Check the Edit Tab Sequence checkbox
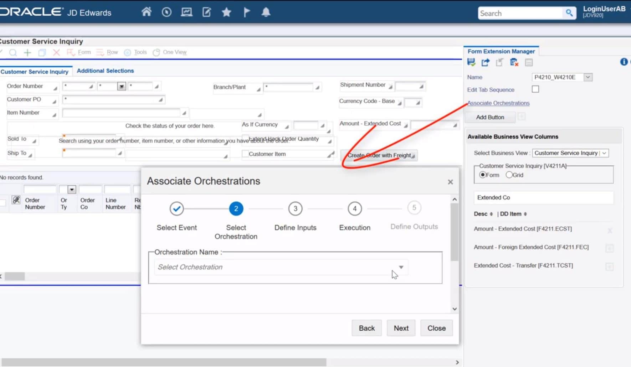631x367 pixels. click(x=535, y=89)
